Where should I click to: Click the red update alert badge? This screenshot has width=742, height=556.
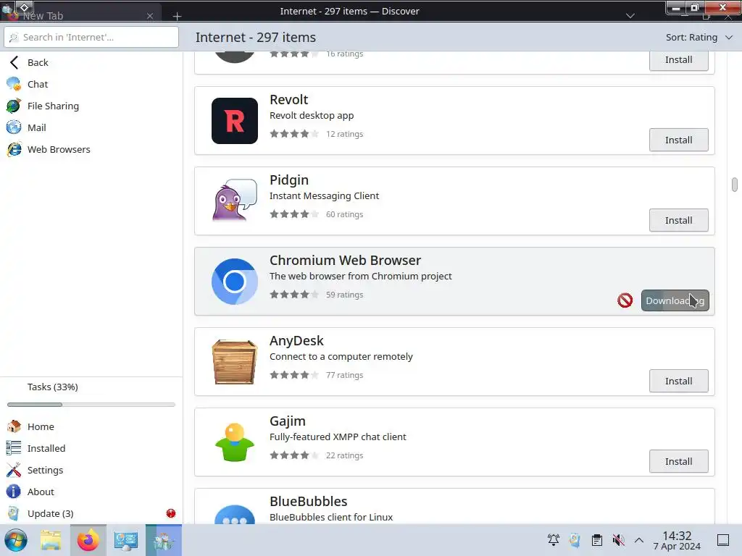click(x=171, y=513)
